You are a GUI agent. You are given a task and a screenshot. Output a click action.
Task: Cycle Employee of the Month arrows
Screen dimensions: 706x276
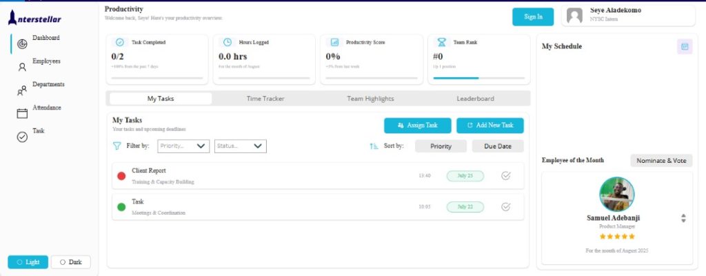pos(683,218)
